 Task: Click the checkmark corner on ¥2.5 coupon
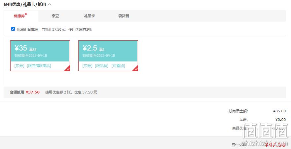tap(135, 68)
